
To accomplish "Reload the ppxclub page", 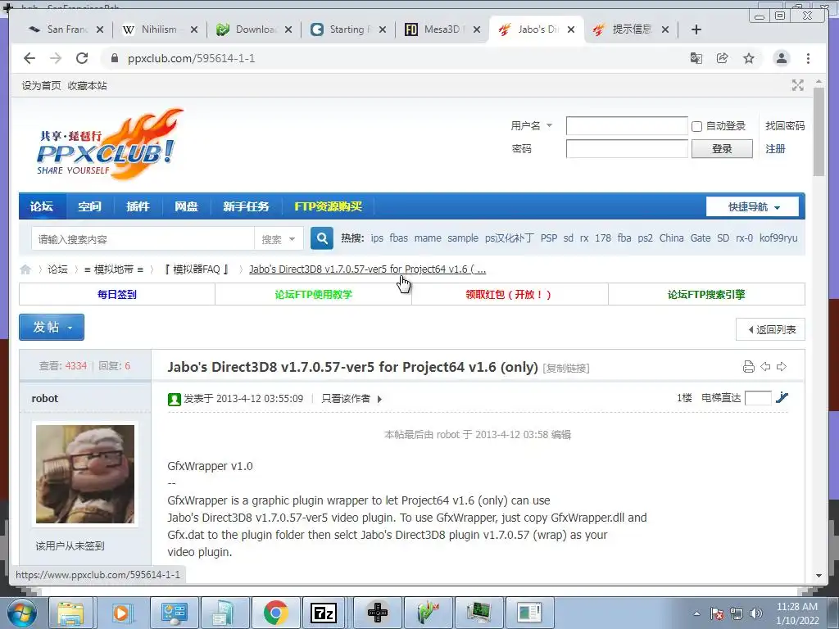I will 82,58.
